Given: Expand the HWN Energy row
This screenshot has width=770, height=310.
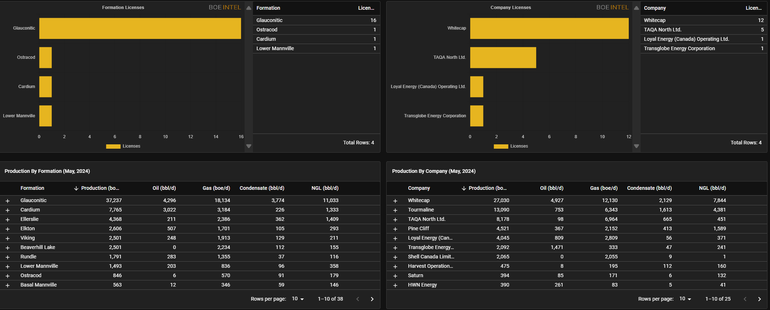Looking at the screenshot, I should coord(395,285).
